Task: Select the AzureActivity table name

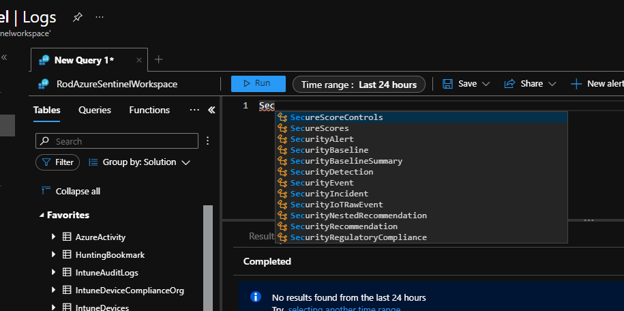Action: pyautogui.click(x=100, y=237)
